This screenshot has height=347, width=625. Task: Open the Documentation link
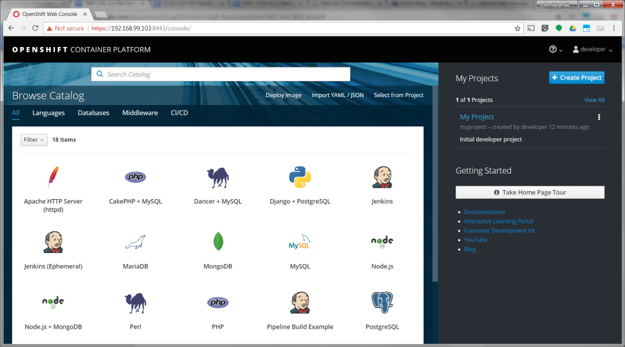484,212
